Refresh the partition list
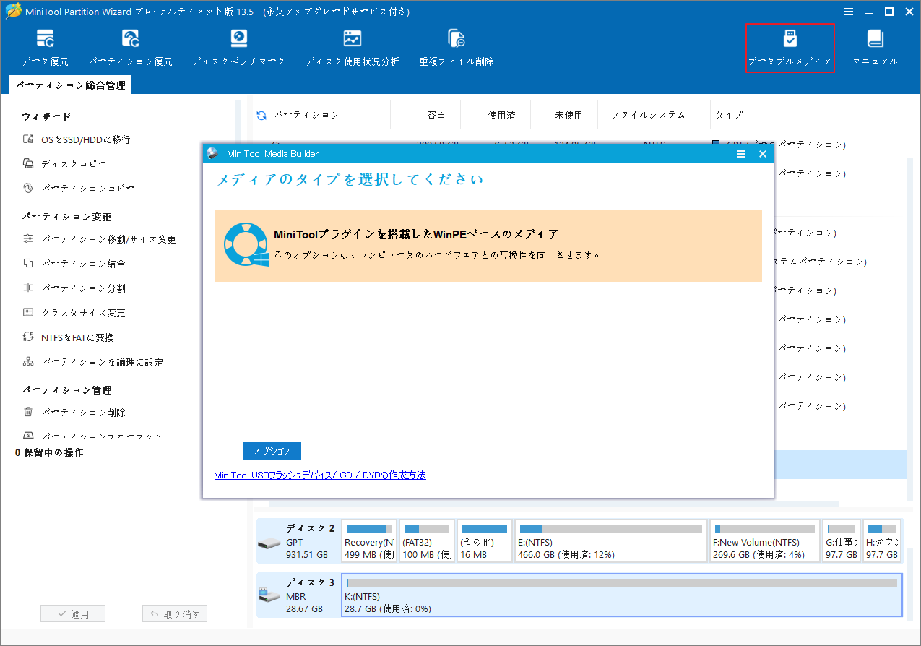This screenshot has height=646, width=921. [261, 114]
